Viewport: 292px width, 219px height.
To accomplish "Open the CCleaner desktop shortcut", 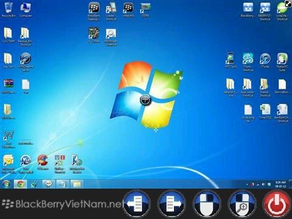I will [x=43, y=162].
